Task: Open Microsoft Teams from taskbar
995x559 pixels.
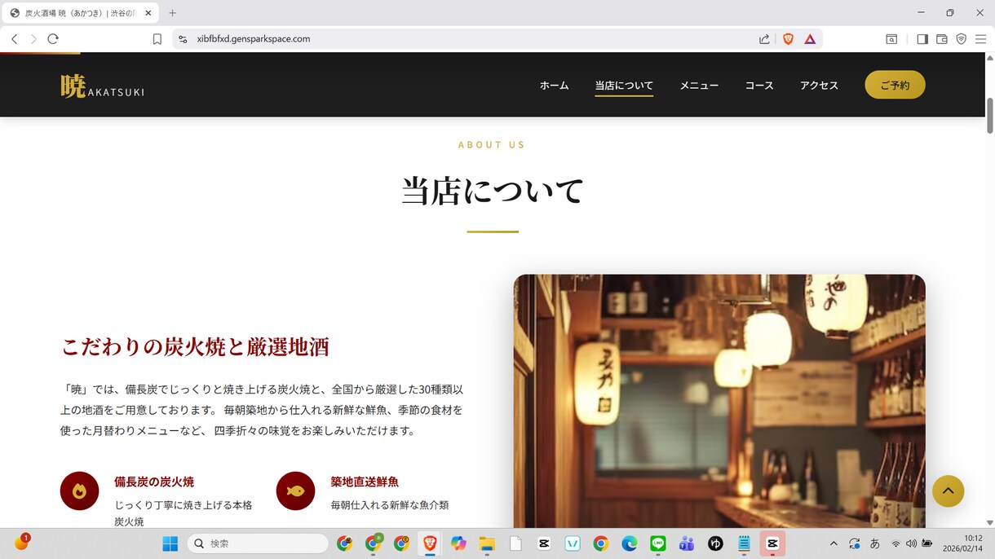Action: 687,544
